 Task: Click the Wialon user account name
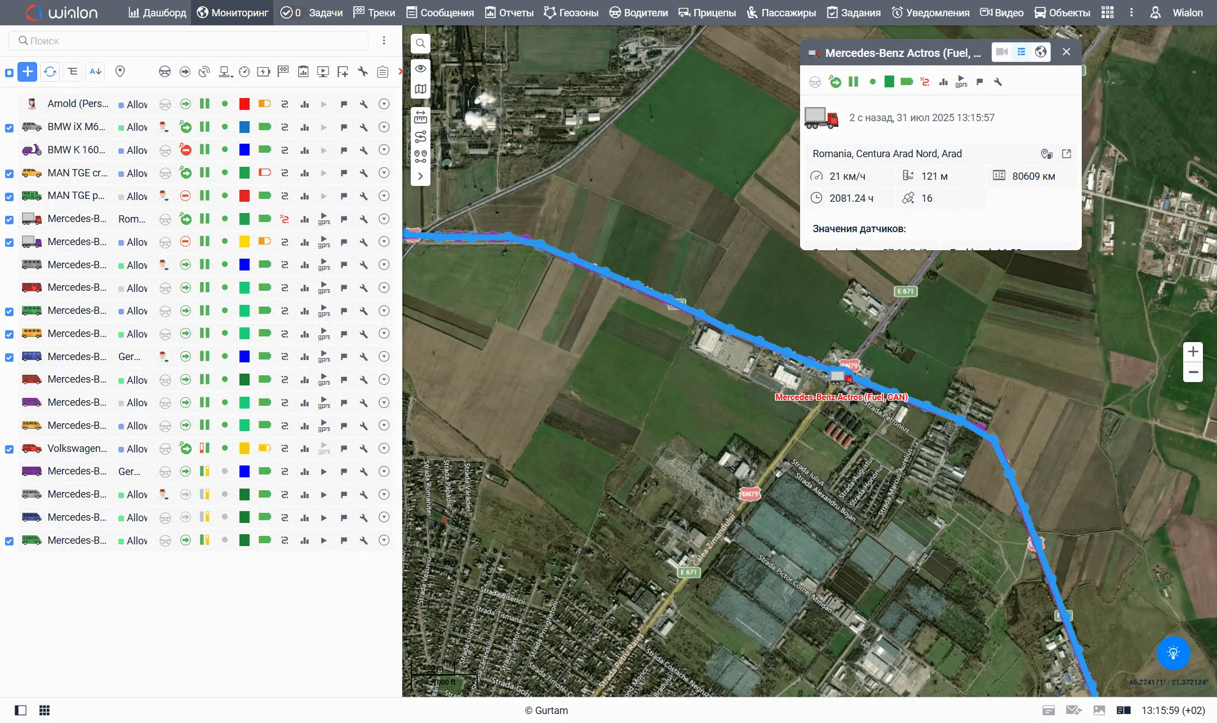[1187, 12]
